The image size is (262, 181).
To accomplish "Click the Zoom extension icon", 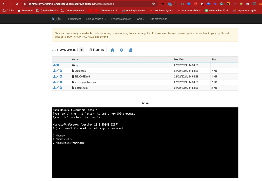I will [208, 4].
